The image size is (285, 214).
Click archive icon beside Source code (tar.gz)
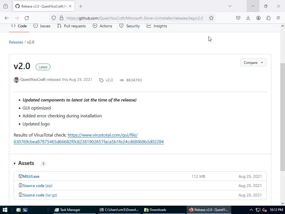[x=21, y=195]
